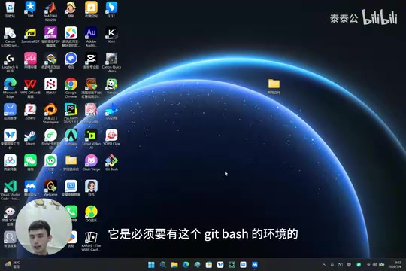Launch the green WeChat desktop shortcut
Image resolution: width=406 pixels, height=271 pixels.
point(30,163)
